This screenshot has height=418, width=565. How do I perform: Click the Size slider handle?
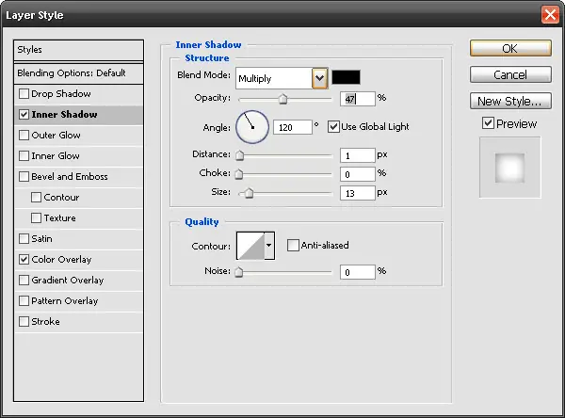coord(249,193)
